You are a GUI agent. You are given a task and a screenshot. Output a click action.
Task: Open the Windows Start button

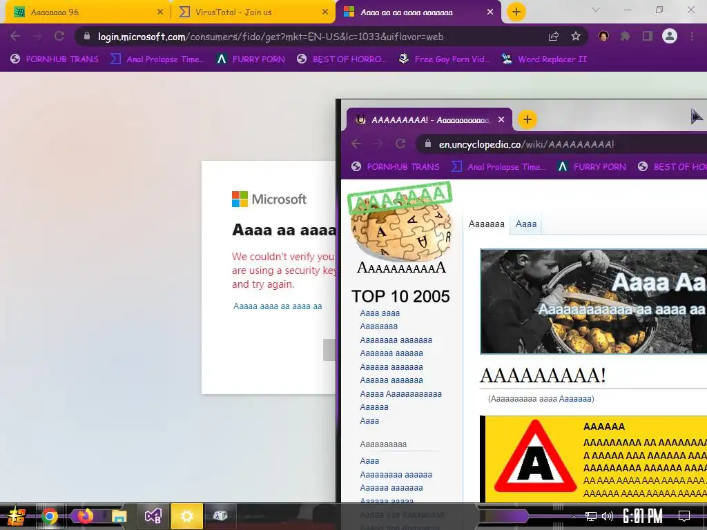17,516
